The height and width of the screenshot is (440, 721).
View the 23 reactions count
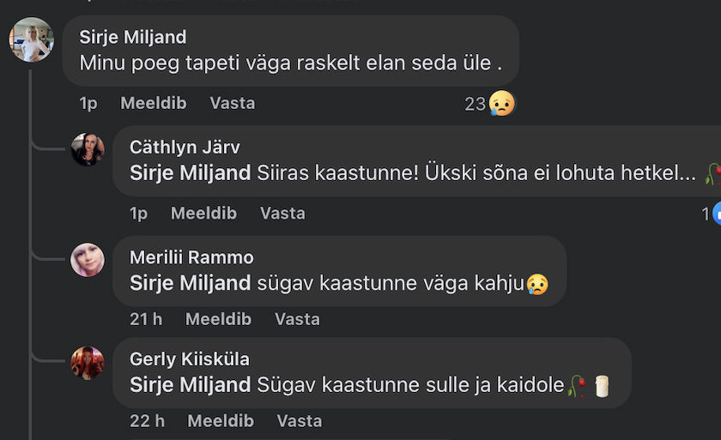click(476, 104)
